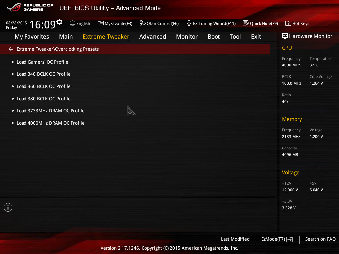Select Load 340 BCLK OC Profile text
Screen dimensions: 339x254
[43, 74]
